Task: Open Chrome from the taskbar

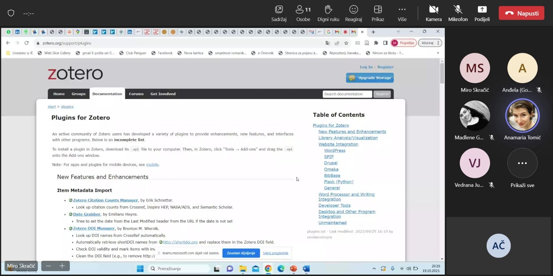Action: point(268,269)
